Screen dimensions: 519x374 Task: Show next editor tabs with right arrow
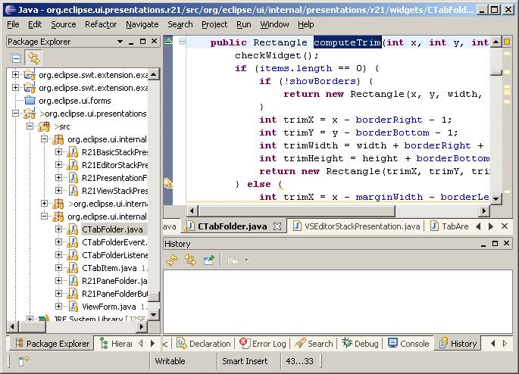[491, 226]
